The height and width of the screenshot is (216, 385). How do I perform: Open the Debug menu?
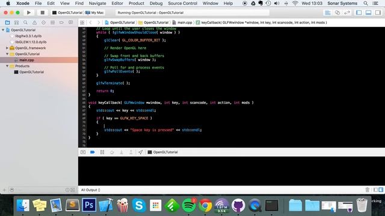(x=156, y=4)
